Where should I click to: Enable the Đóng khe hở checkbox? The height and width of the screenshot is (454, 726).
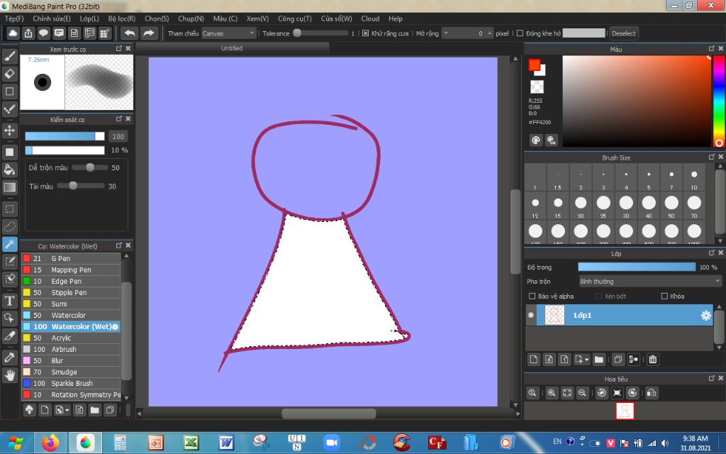coord(520,33)
